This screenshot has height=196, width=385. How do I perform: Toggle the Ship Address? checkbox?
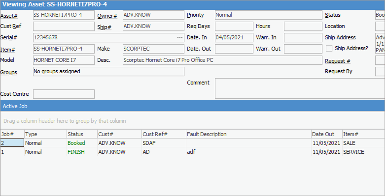tap(329, 49)
